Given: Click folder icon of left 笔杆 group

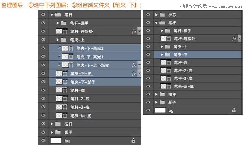Looking at the screenshot, I should point(58,15).
